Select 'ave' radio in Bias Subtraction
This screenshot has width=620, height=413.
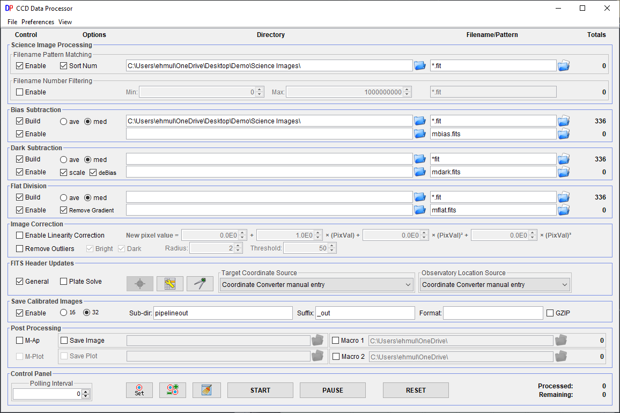coord(63,122)
